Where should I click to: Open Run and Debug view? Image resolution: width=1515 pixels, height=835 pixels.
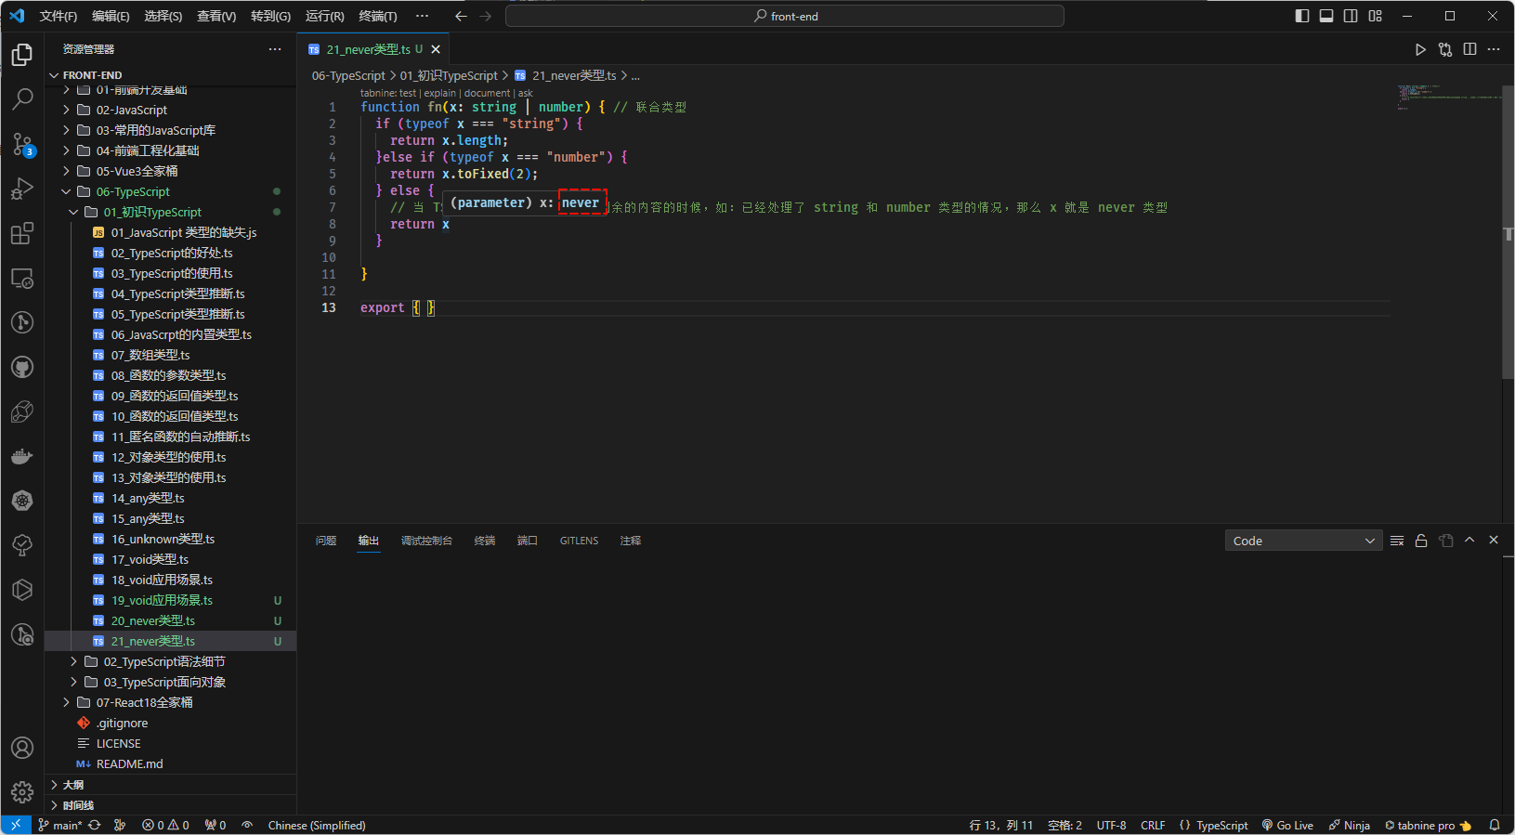point(22,189)
